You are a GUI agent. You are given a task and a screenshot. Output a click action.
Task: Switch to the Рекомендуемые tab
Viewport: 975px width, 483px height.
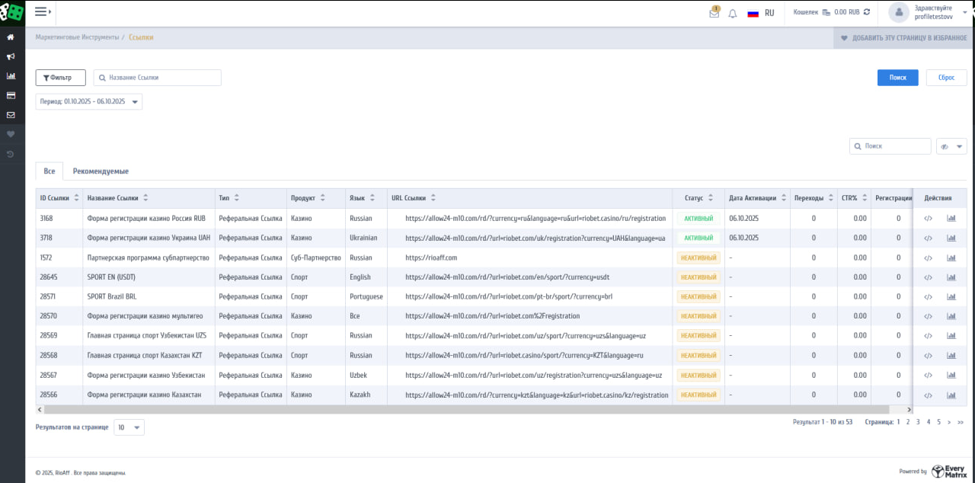pyautogui.click(x=101, y=171)
